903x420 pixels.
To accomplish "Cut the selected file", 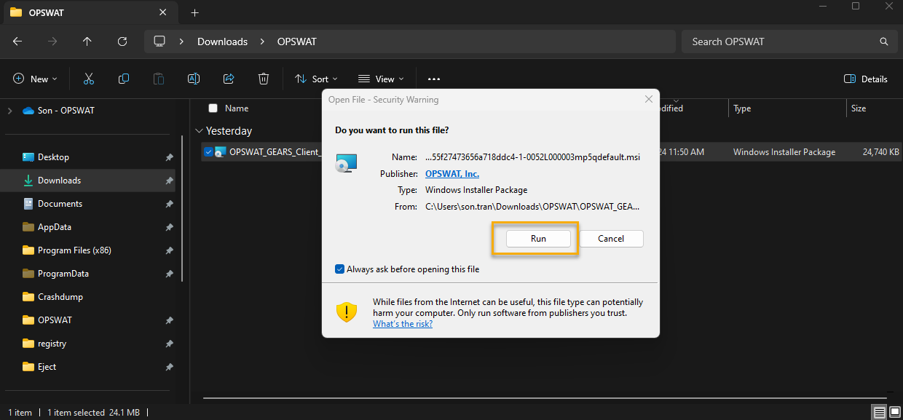I will point(89,79).
